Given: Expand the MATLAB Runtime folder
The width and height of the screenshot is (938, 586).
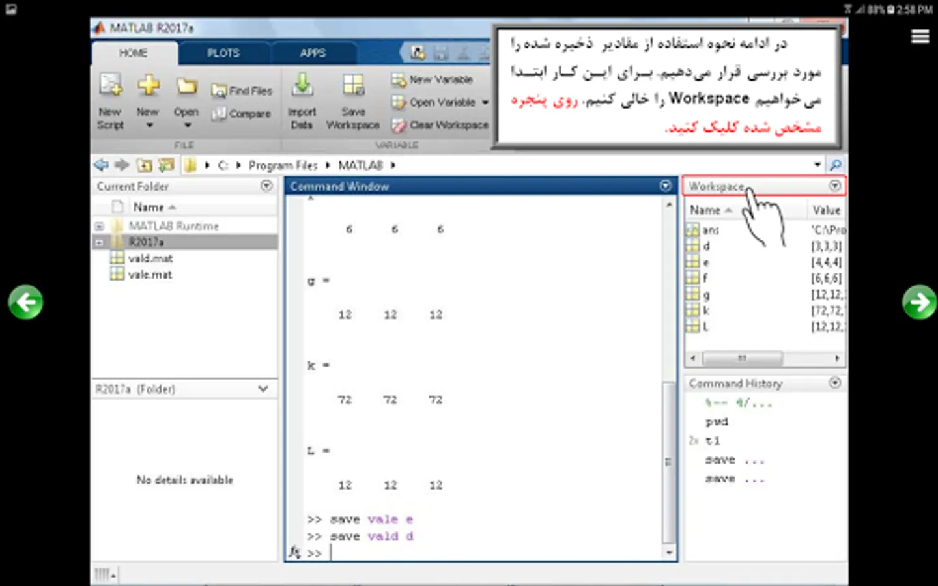Looking at the screenshot, I should click(x=99, y=227).
